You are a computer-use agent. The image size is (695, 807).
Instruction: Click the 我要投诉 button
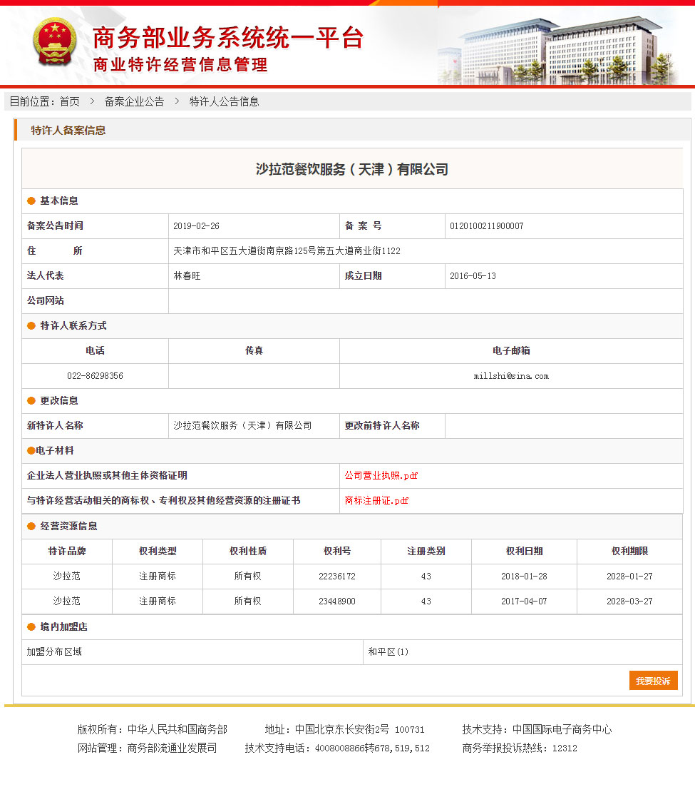click(653, 681)
